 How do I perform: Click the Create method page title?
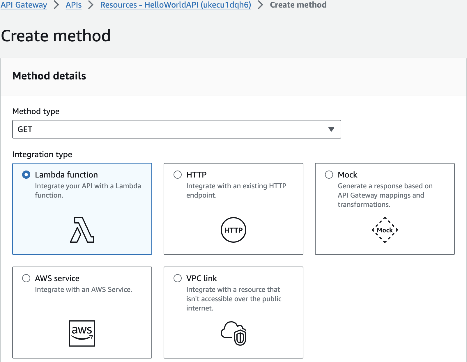pos(56,36)
